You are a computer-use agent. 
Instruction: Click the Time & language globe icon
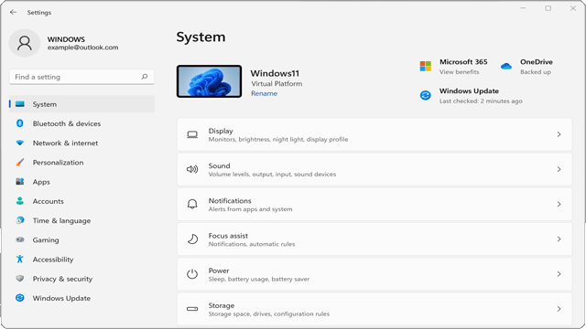(x=20, y=220)
